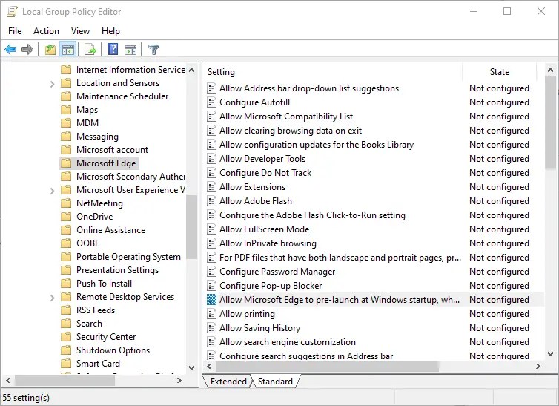Select the Security Center tree item

tap(106, 337)
